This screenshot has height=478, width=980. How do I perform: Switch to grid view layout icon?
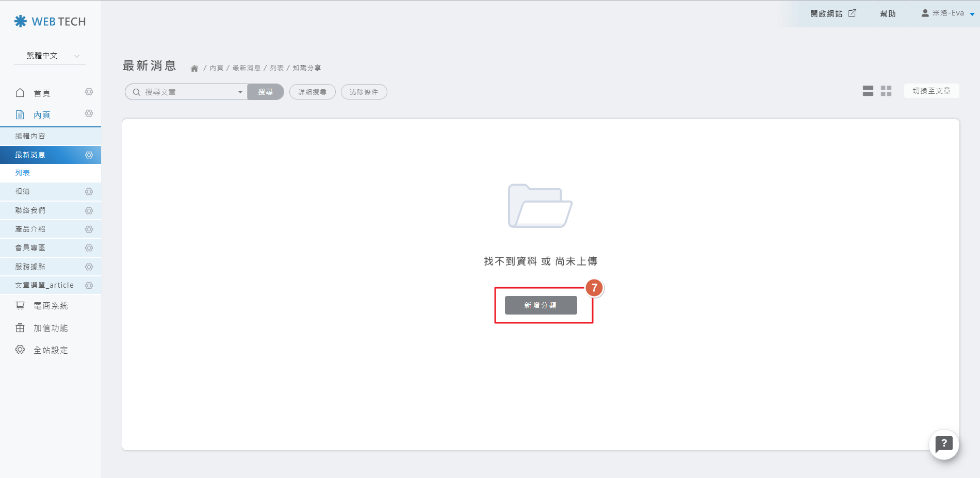886,91
